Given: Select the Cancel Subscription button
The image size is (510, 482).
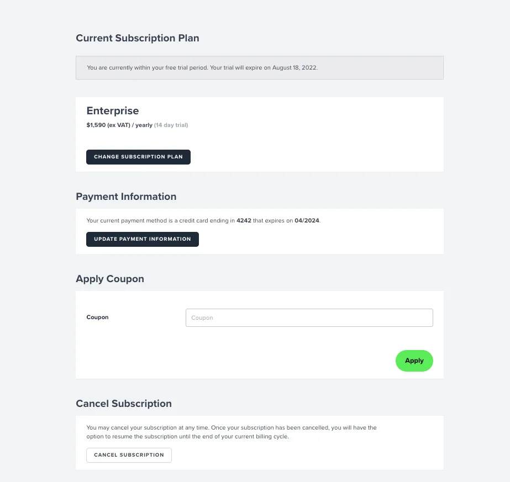Looking at the screenshot, I should [x=129, y=455].
